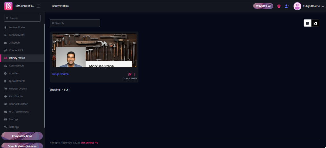The image size is (326, 148).
Task: Click the Infinity Profiles search field
Action: tap(75, 23)
